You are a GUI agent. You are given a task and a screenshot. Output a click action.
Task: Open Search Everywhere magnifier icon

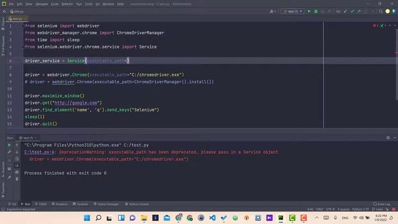coord(381,11)
